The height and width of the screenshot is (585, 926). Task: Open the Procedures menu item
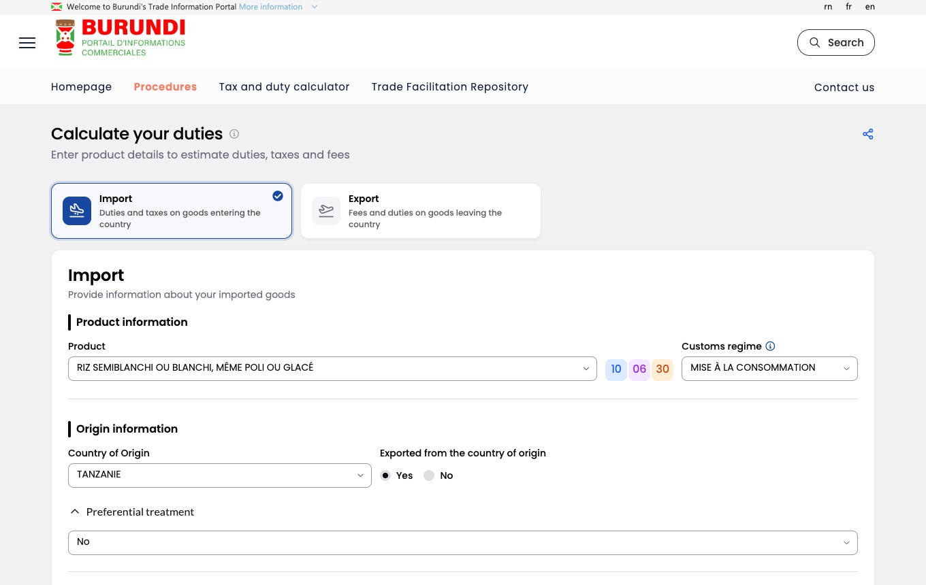tap(165, 87)
